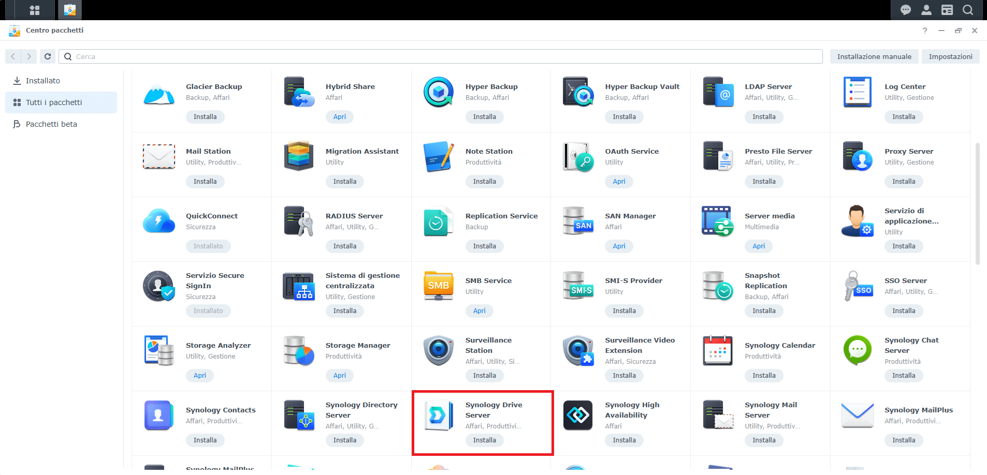
Task: Click the QuickConnect cloud icon
Action: 159,221
